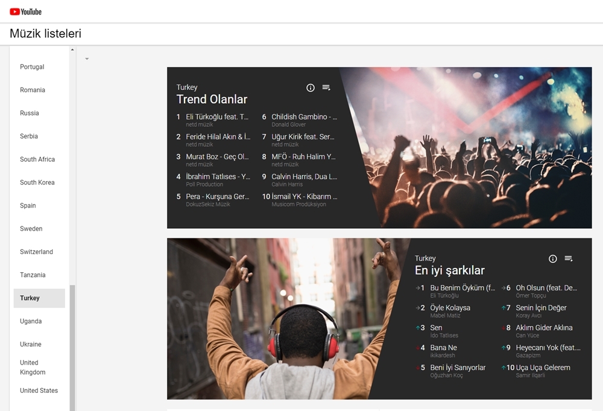603x411 pixels.
Task: Click the country list scrollbar thumb
Action: tap(72, 344)
